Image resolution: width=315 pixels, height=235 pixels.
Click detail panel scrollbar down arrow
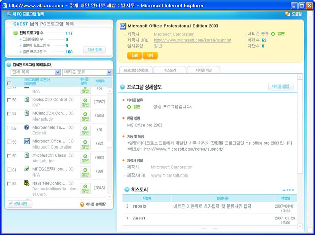[300, 226]
